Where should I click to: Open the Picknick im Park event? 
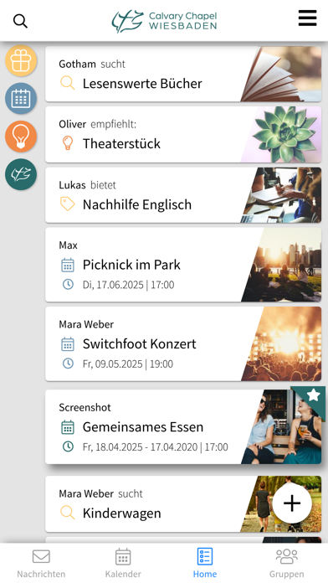click(183, 265)
